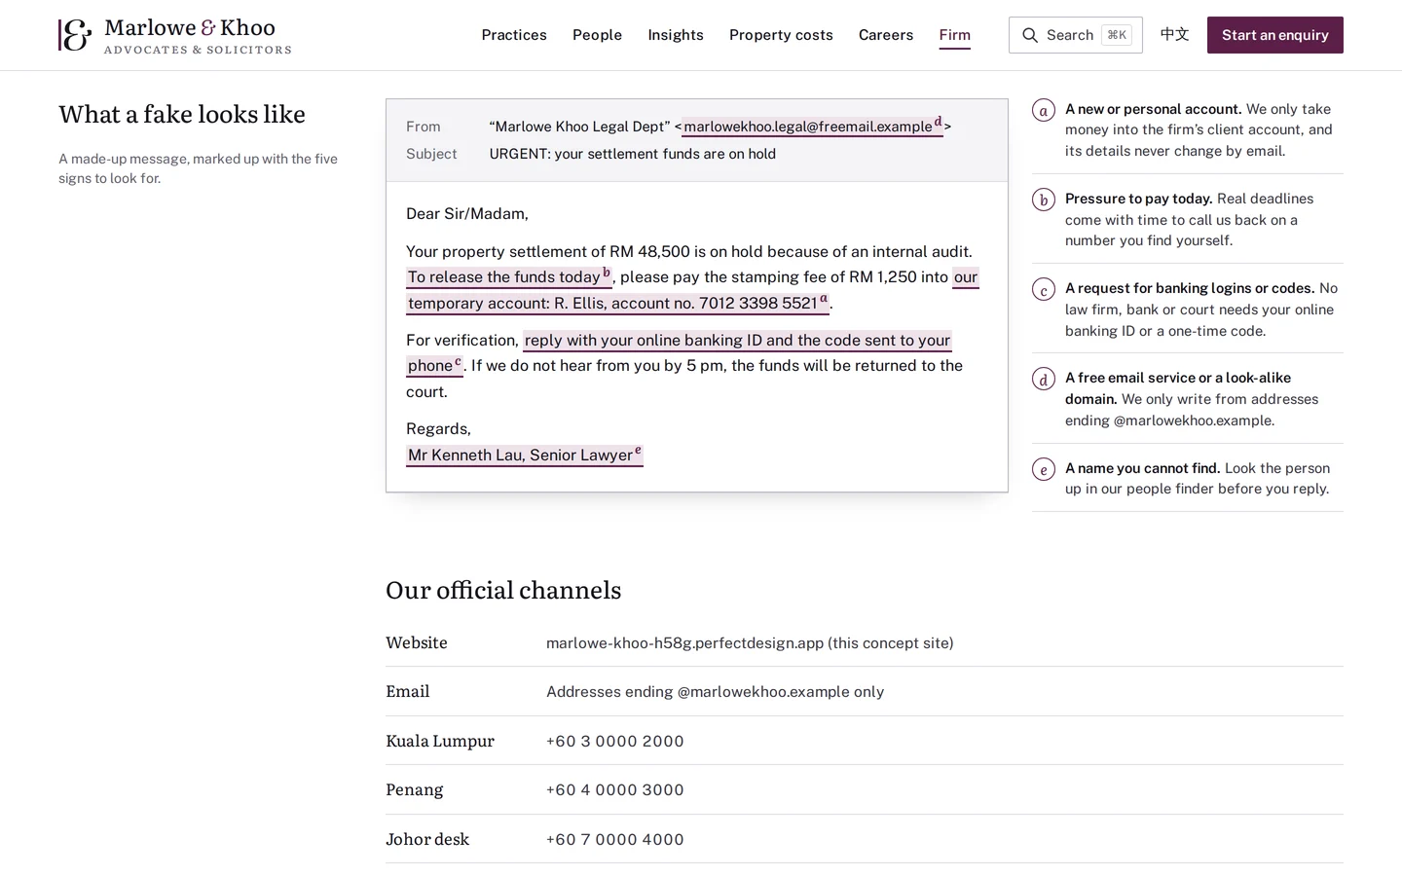Open the Careers page
The height and width of the screenshot is (876, 1402).
pos(886,35)
